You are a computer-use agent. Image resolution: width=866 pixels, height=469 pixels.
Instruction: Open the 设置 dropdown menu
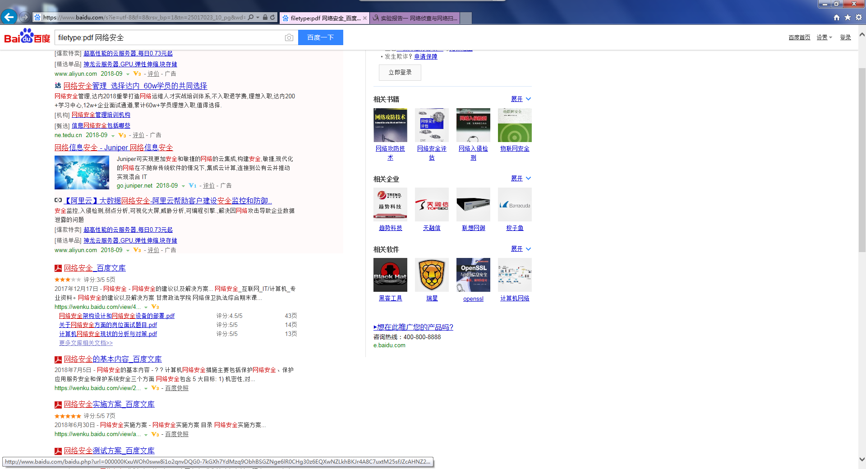(x=824, y=37)
